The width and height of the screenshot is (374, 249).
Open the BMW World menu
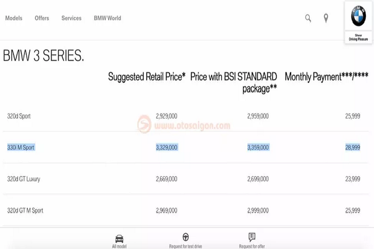point(108,18)
